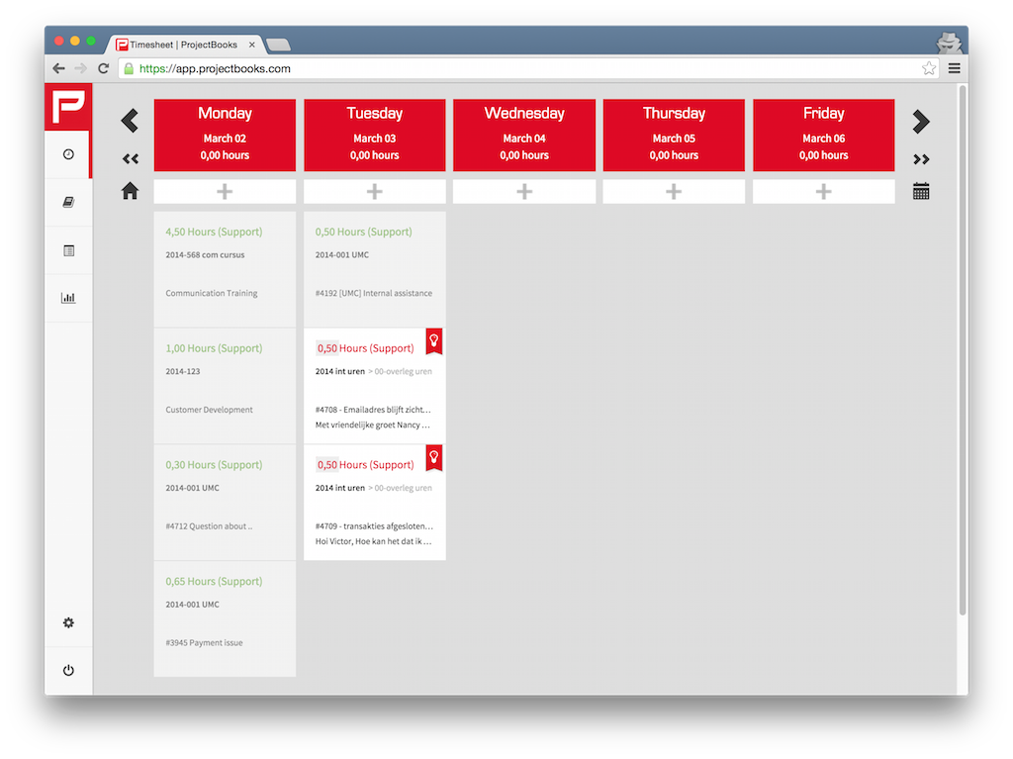This screenshot has height=759, width=1013.
Task: Click the browser address bar
Action: (524, 68)
